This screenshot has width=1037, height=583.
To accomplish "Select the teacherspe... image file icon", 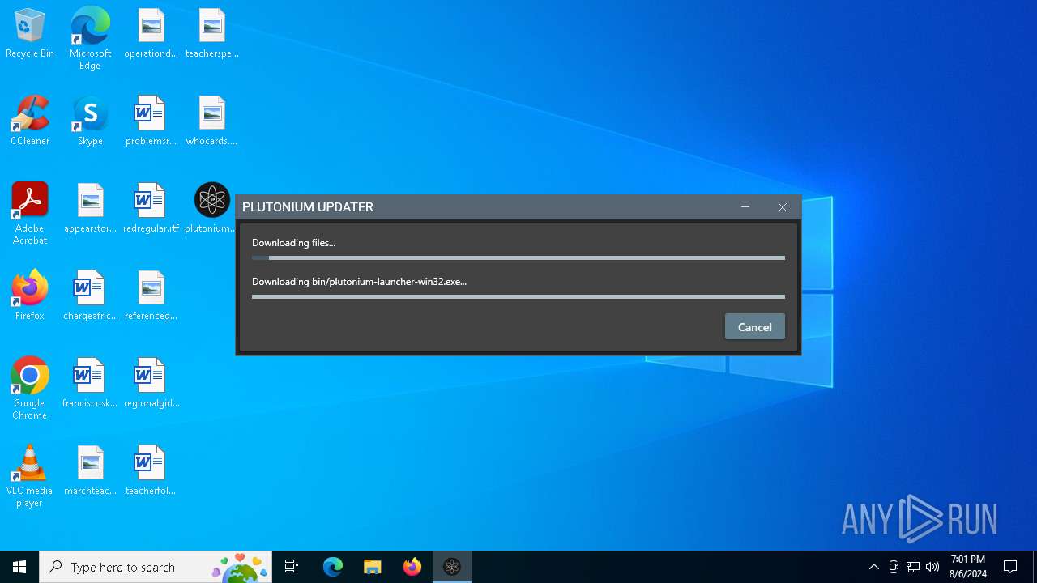I will coord(211,34).
